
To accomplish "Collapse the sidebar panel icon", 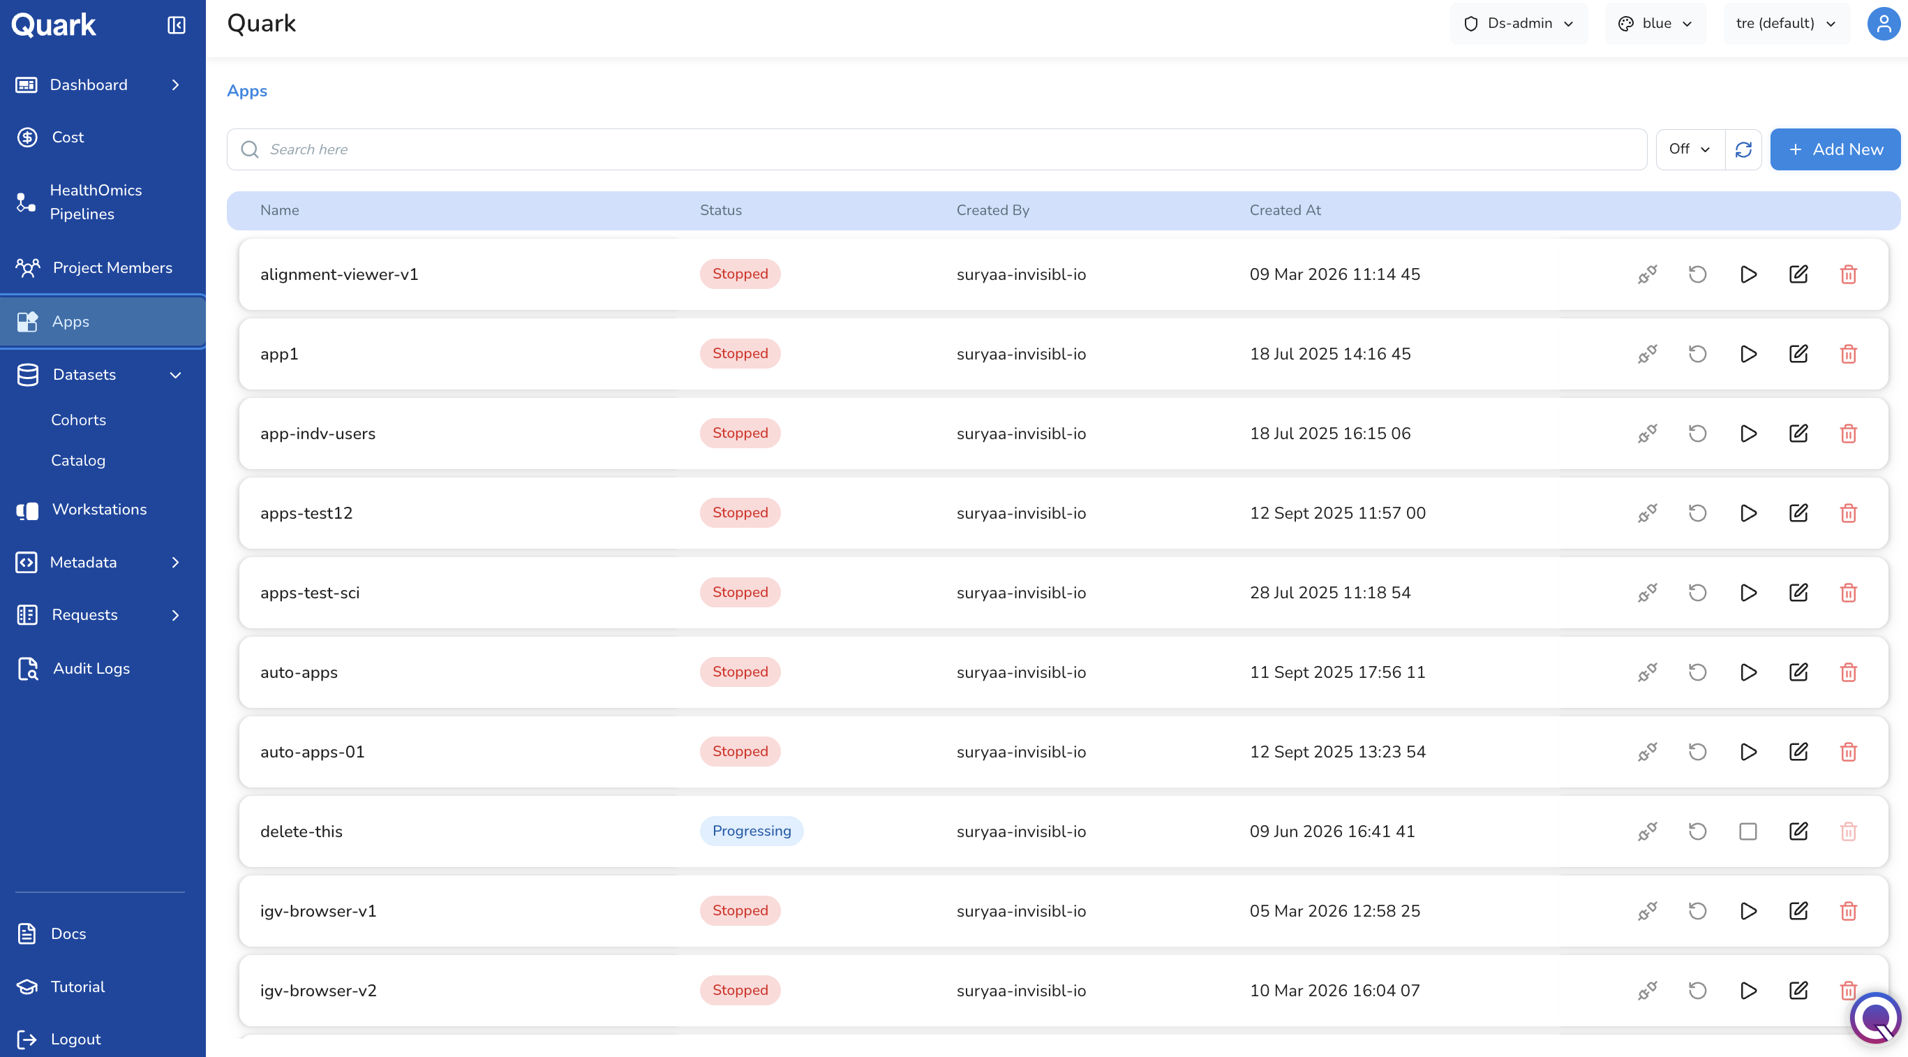I will [176, 25].
